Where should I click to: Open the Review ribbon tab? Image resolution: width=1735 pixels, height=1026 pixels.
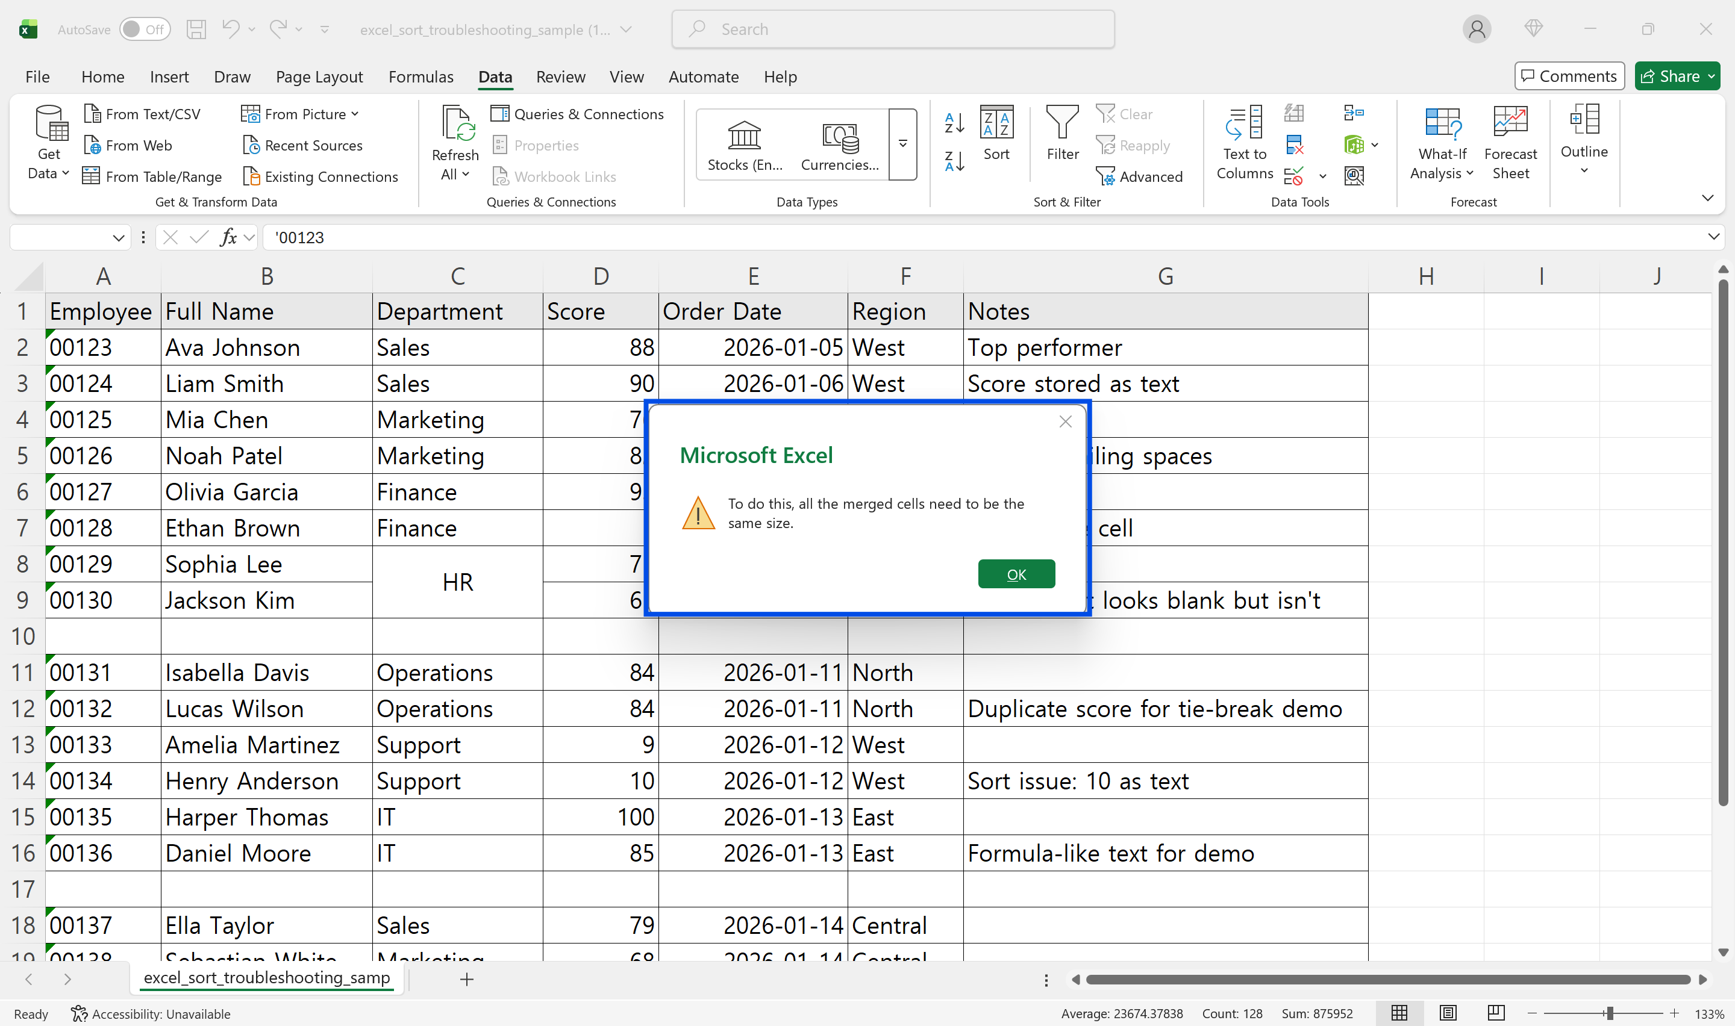point(560,76)
